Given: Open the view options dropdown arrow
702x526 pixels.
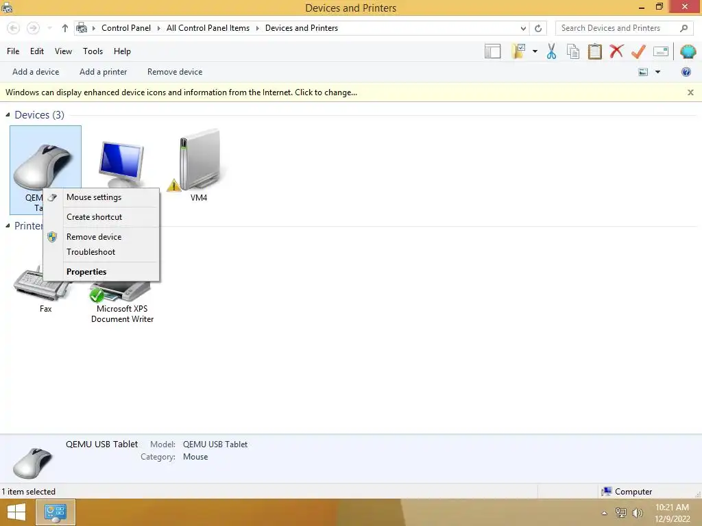Looking at the screenshot, I should pyautogui.click(x=657, y=72).
